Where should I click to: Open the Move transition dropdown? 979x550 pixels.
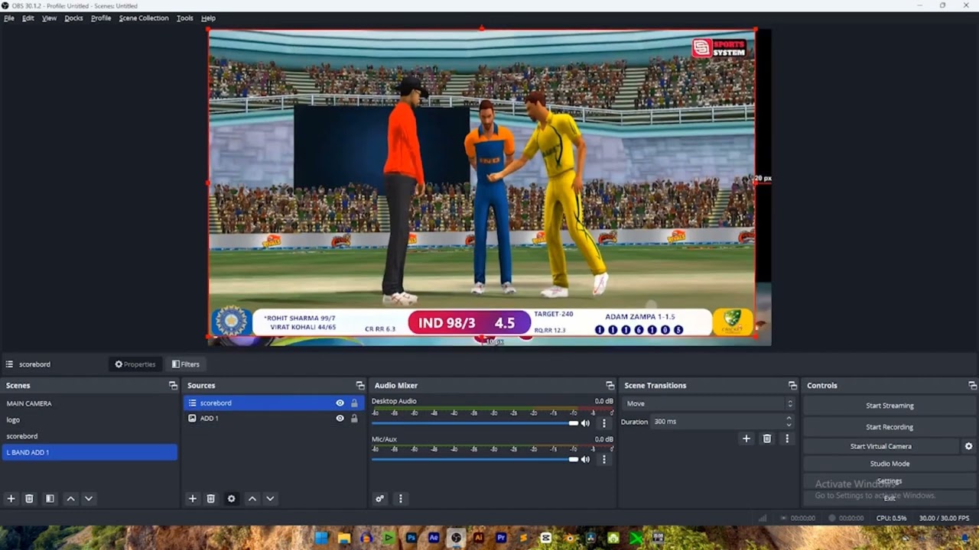click(x=710, y=403)
